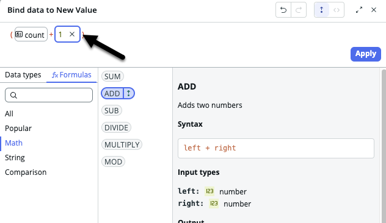The image size is (386, 223).
Task: Click number type icon for right input
Action: point(214,204)
